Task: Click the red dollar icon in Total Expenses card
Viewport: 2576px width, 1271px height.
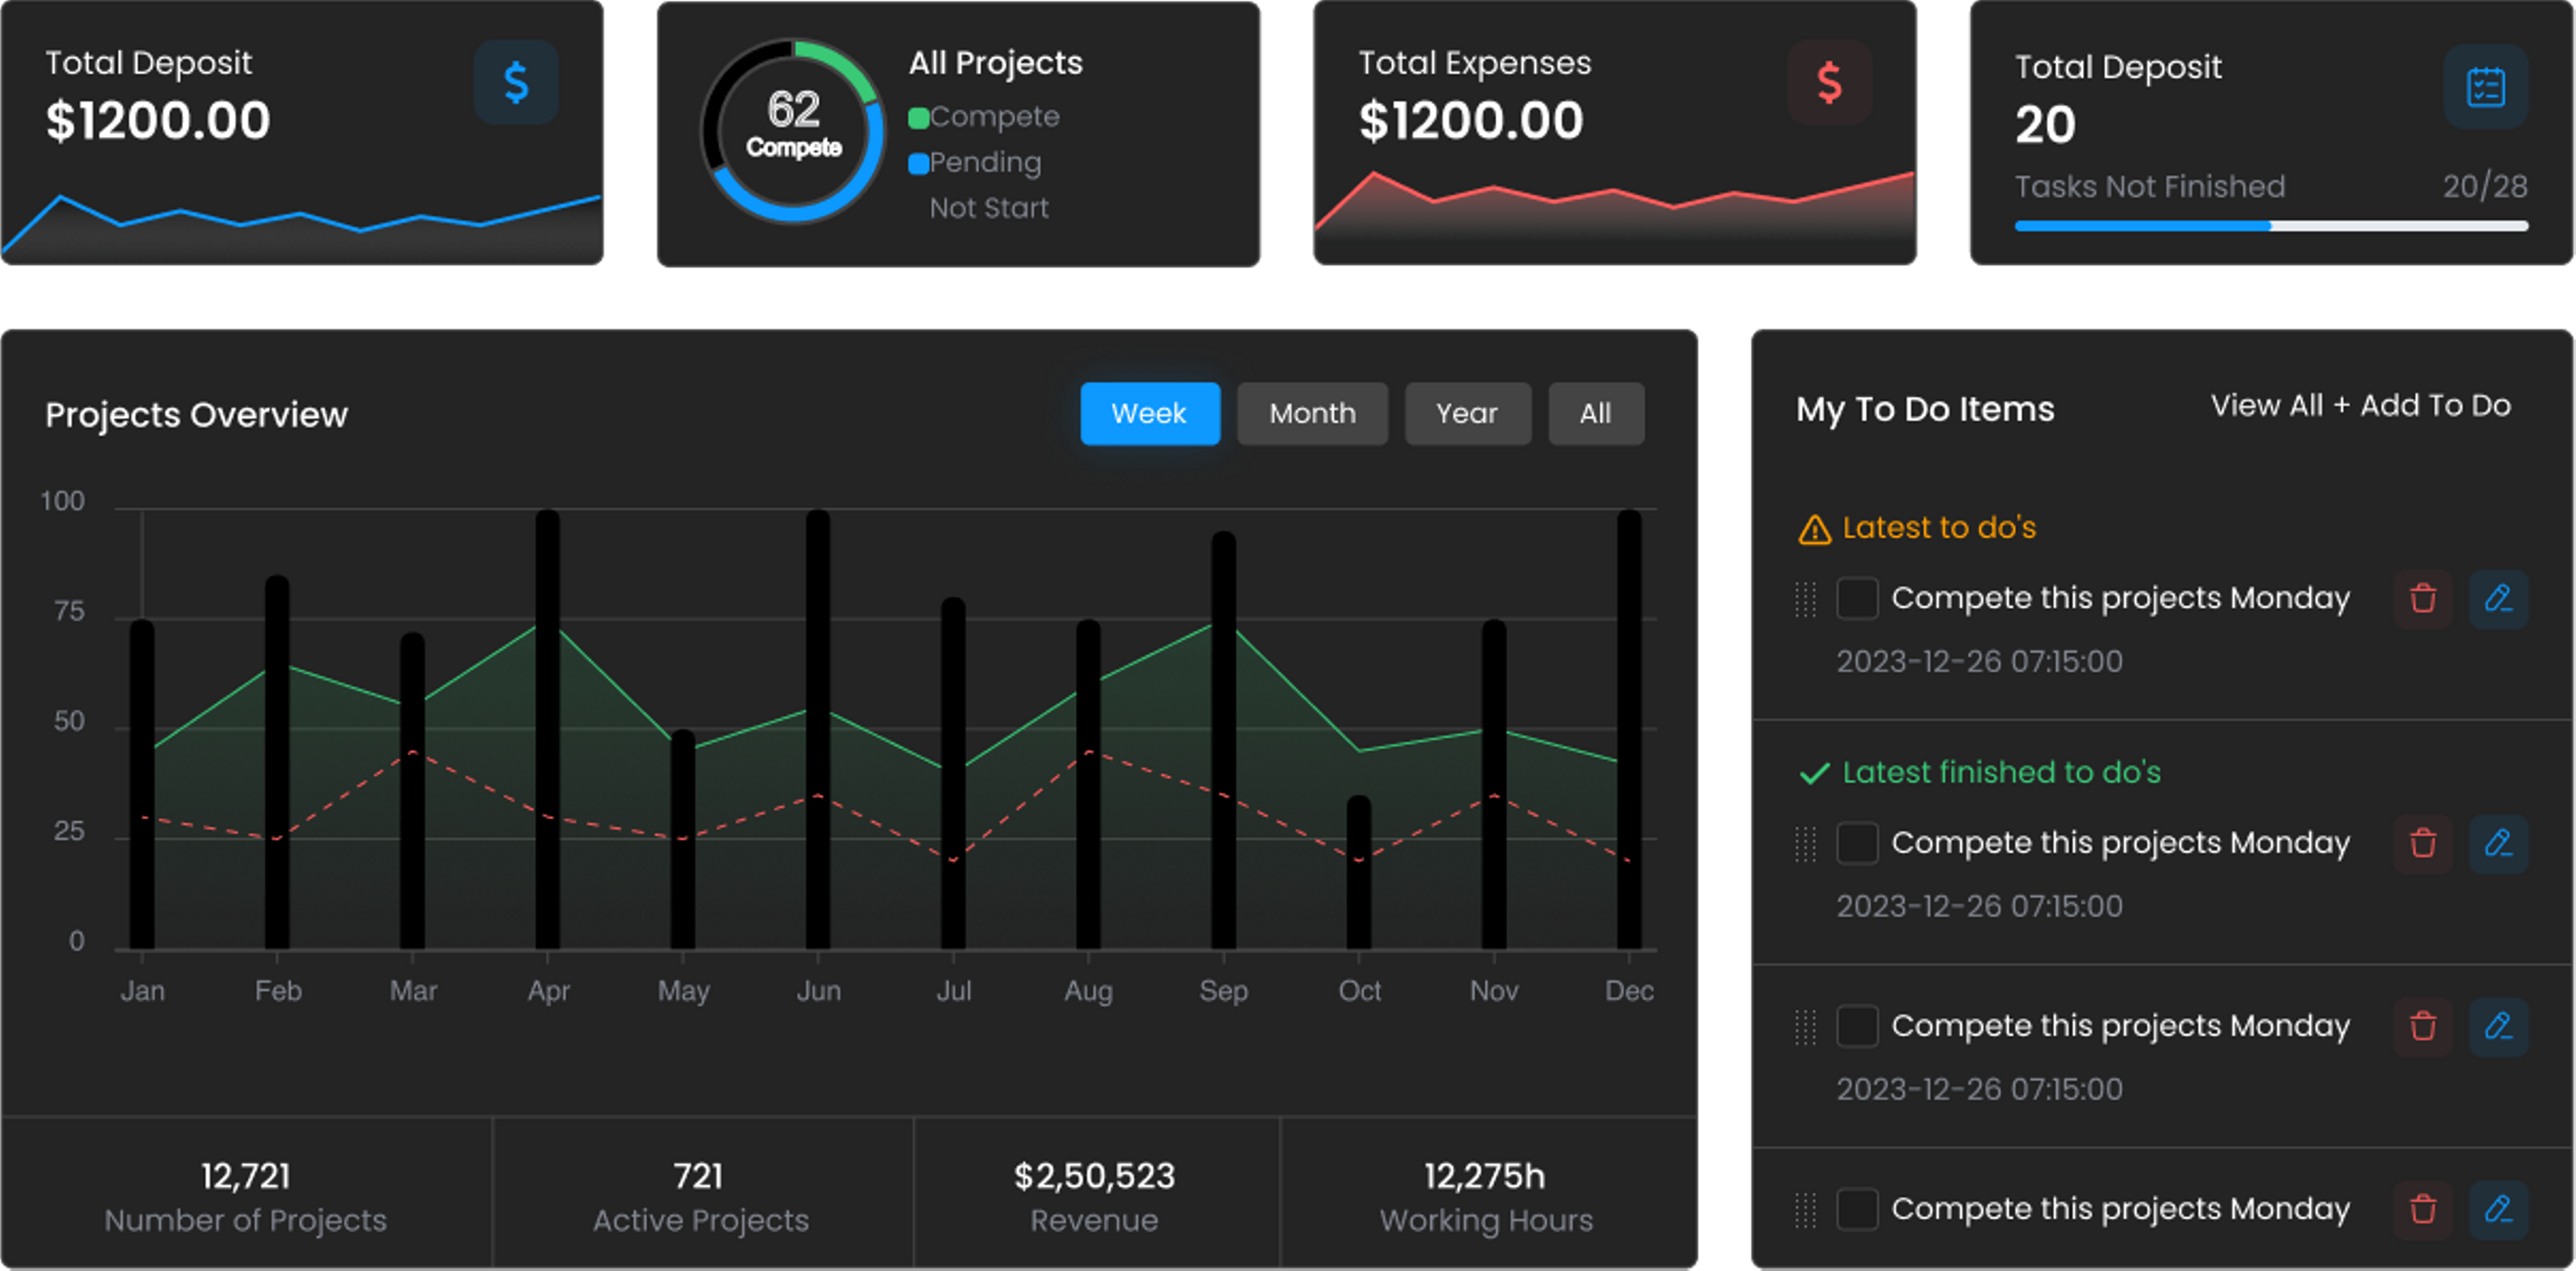Action: (1829, 83)
